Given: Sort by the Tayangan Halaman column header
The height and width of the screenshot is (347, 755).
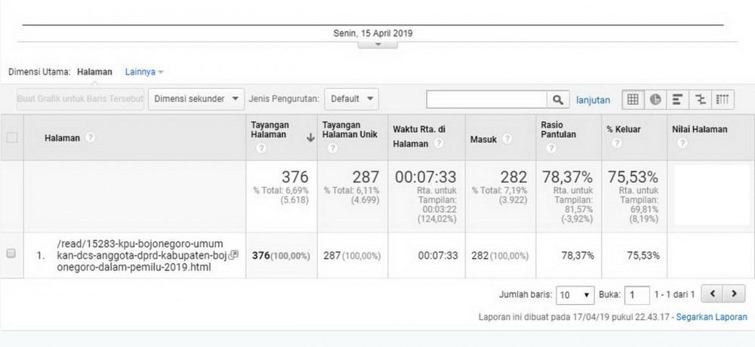Looking at the screenshot, I should pyautogui.click(x=270, y=129).
